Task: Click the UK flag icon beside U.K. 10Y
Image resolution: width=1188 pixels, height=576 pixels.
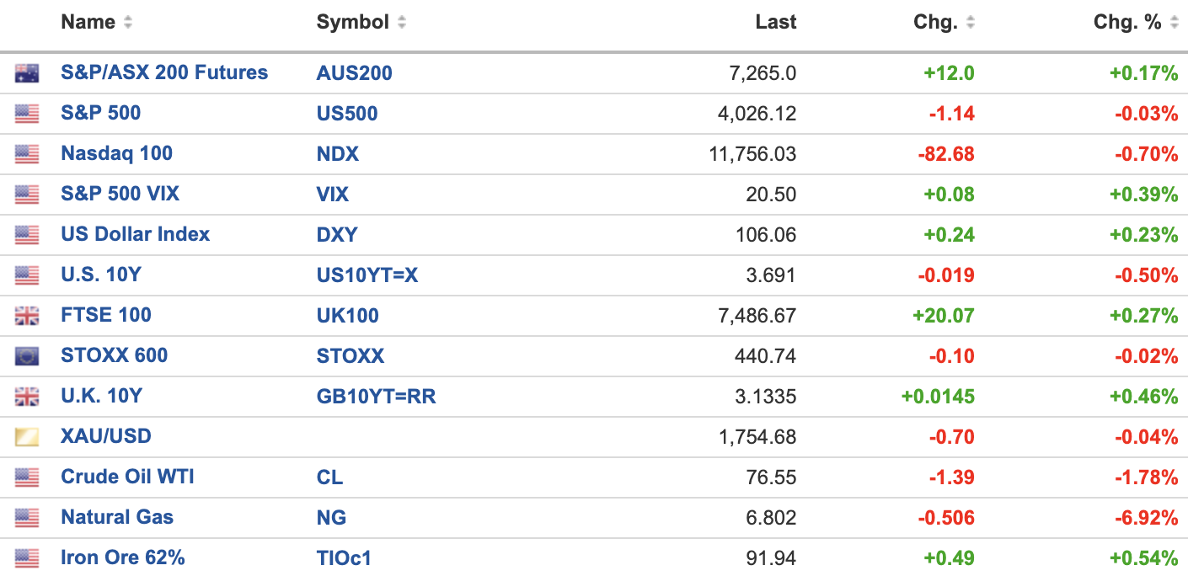Action: [27, 397]
